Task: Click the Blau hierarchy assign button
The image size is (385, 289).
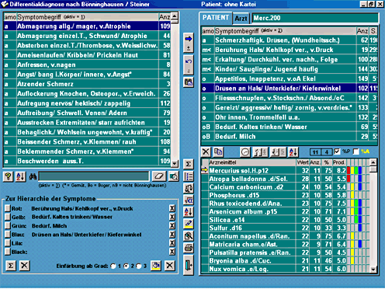Action: 8,235
